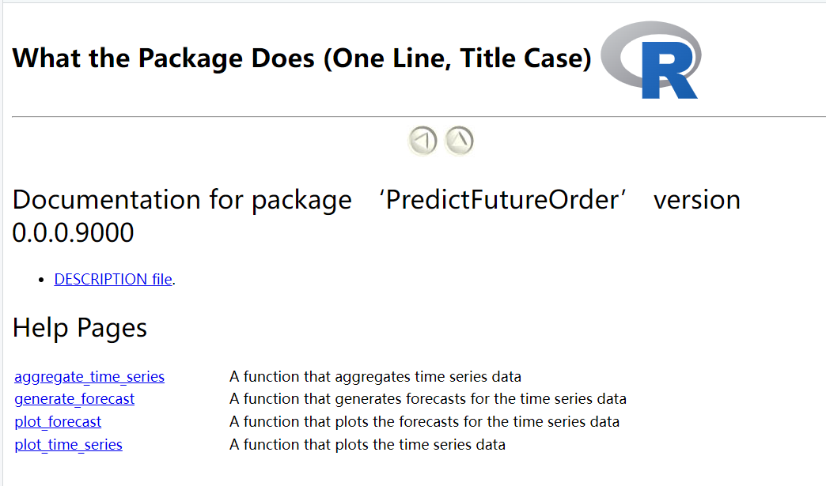826x486 pixels.
Task: Open plot_forecast help page
Action: pyautogui.click(x=58, y=422)
